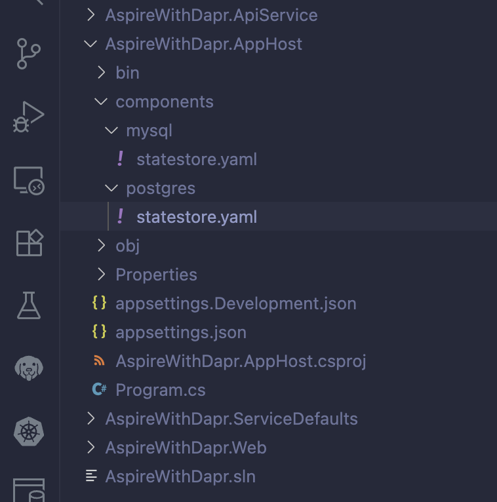Open the Extensions view
The height and width of the screenshot is (502, 497).
(x=29, y=242)
